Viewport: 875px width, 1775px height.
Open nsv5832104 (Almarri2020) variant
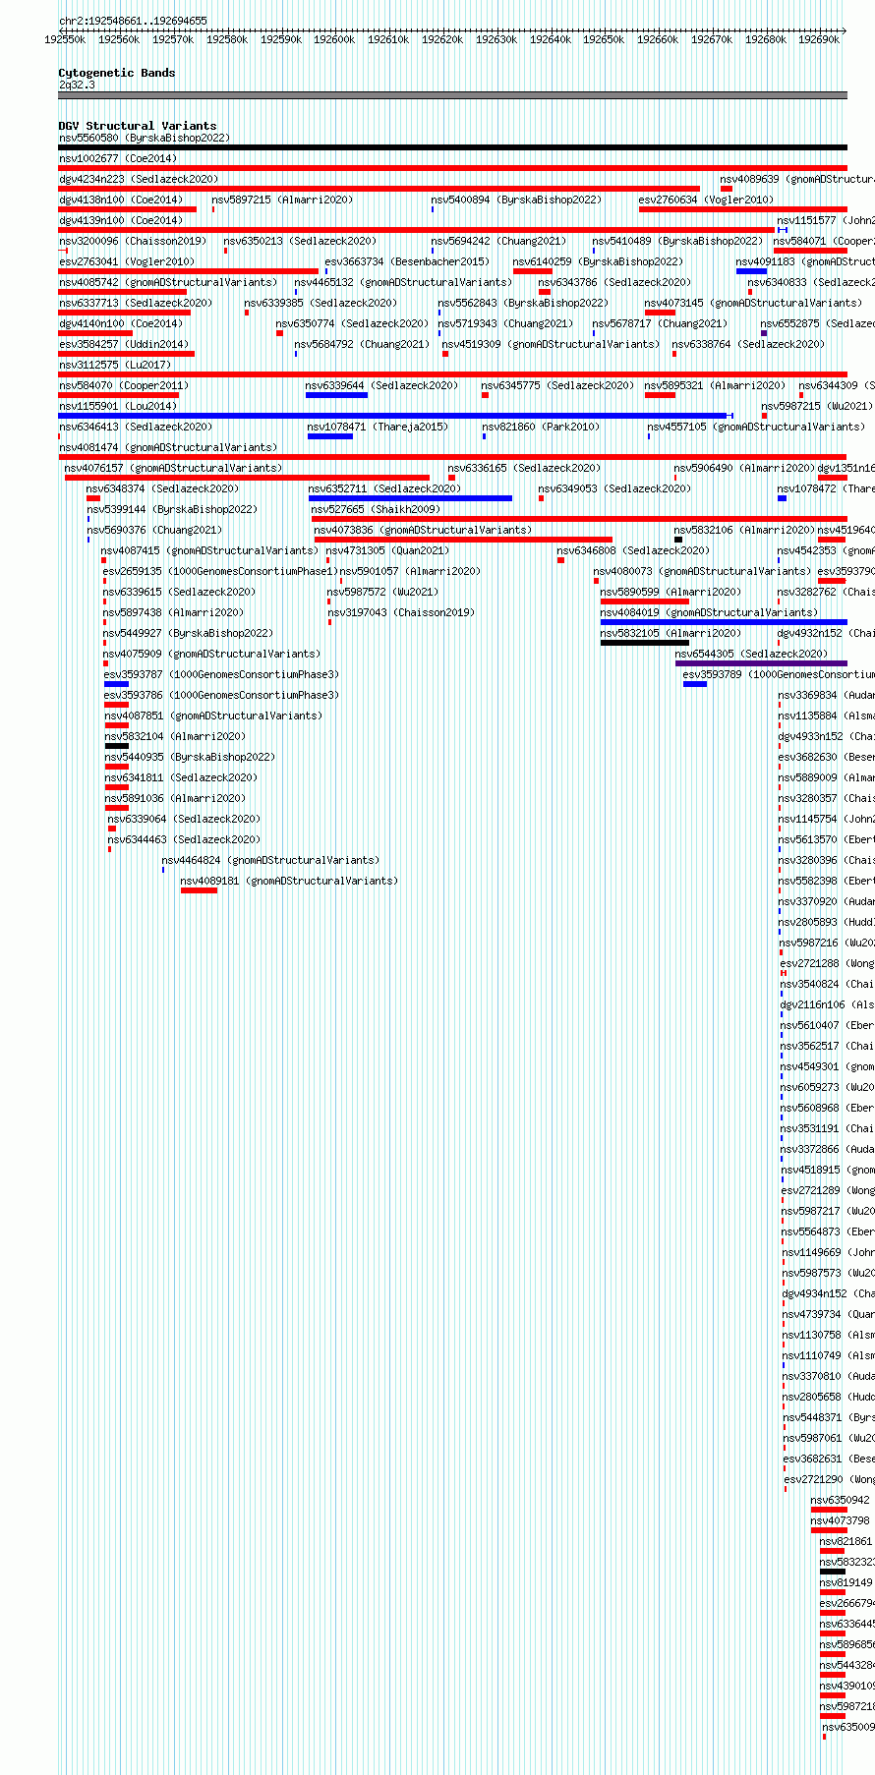175,736
